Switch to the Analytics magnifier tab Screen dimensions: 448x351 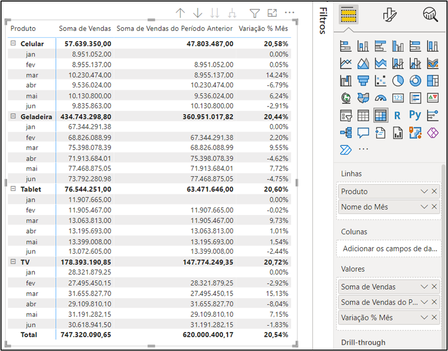(x=430, y=14)
